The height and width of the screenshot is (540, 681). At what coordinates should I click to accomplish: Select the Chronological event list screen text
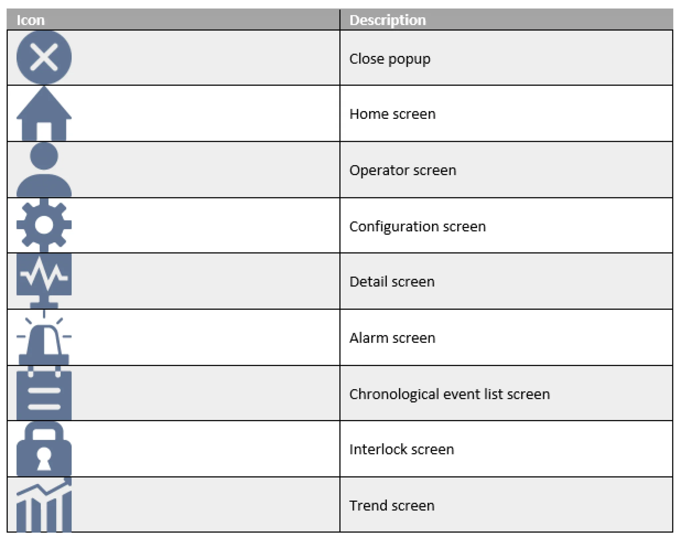tap(450, 394)
